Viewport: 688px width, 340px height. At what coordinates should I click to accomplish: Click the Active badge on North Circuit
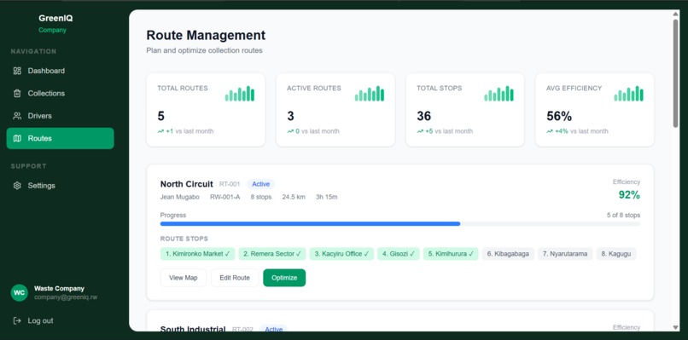tap(260, 184)
